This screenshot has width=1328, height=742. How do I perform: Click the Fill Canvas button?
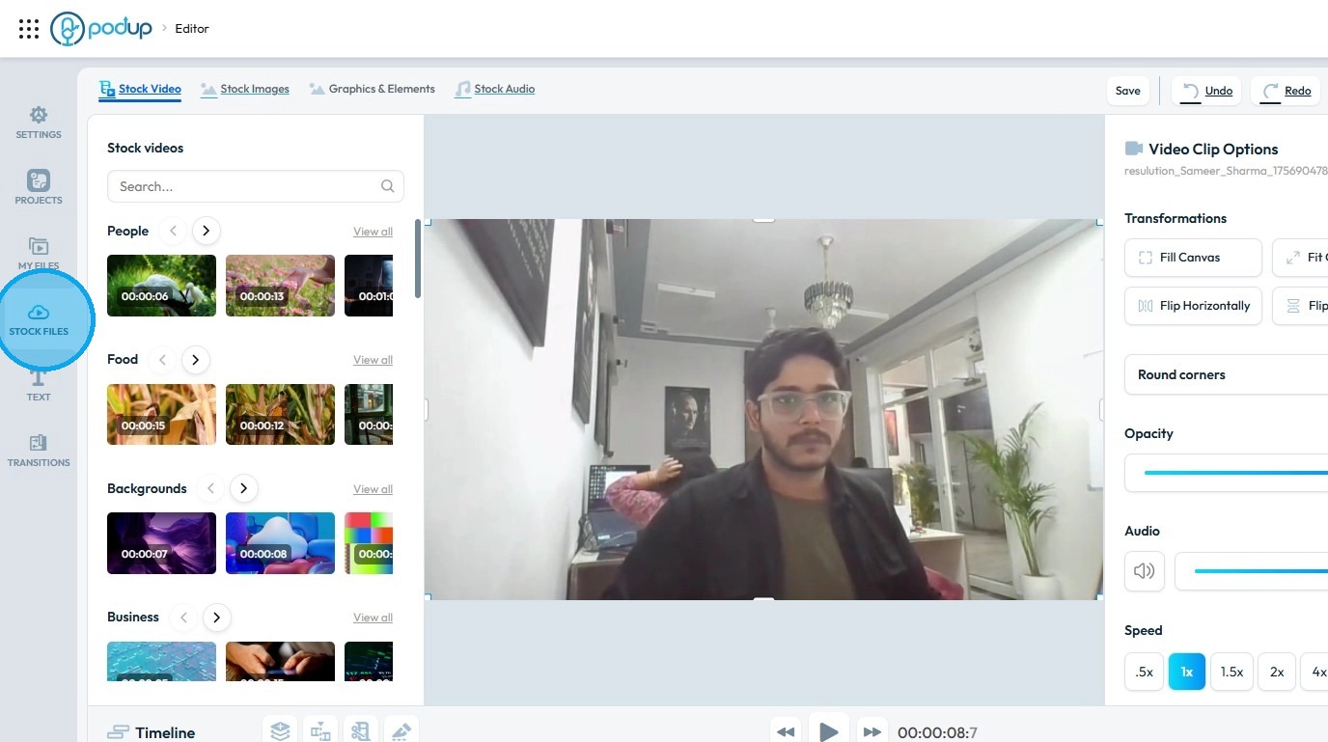click(1194, 258)
